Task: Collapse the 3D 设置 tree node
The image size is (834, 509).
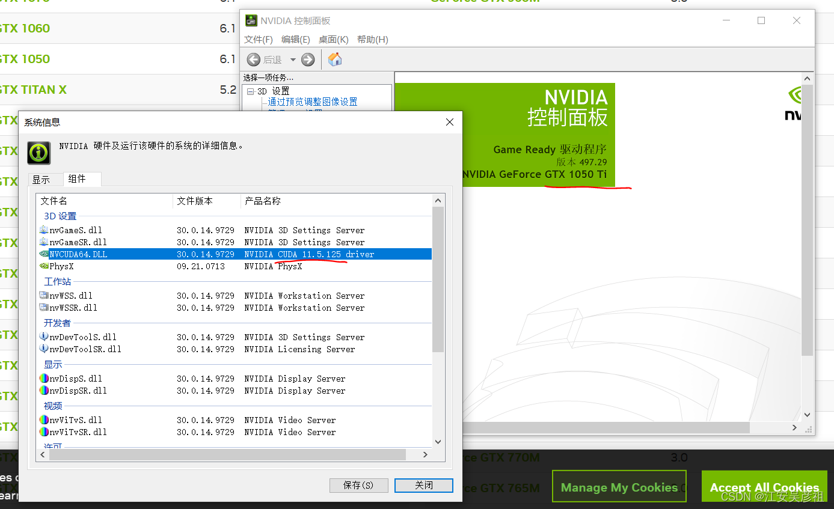Action: pos(251,91)
